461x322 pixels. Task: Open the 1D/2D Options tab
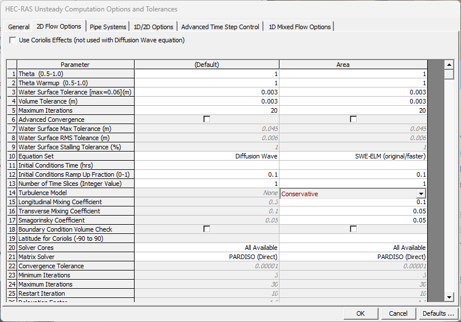153,27
